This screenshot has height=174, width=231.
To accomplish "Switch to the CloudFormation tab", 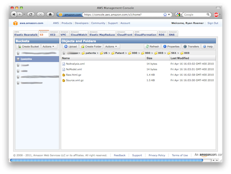I will (145, 34).
